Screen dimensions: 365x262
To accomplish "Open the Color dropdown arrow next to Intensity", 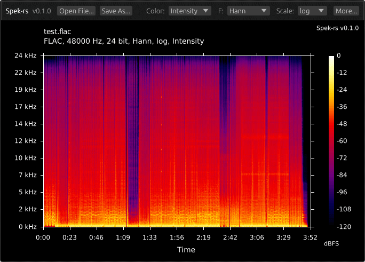I will tap(205, 11).
